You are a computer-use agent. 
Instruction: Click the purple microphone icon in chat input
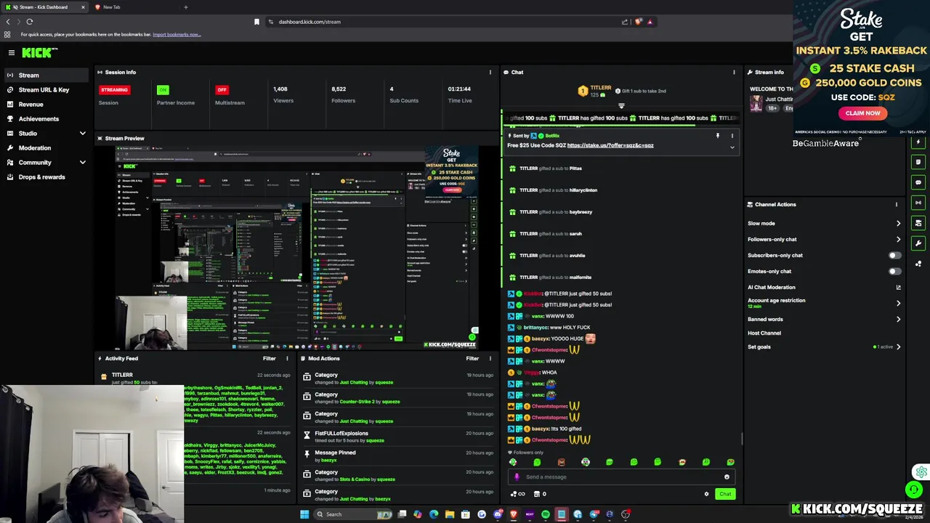517,477
